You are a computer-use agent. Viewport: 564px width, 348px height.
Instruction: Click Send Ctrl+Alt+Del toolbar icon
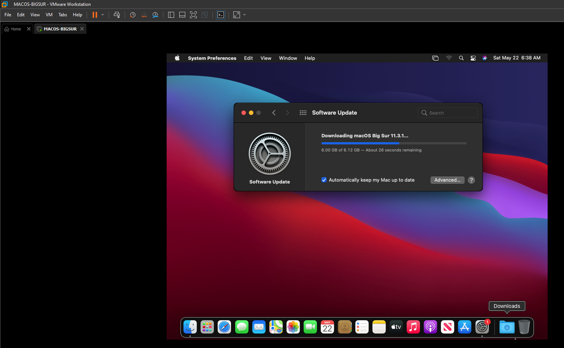pyautogui.click(x=117, y=15)
